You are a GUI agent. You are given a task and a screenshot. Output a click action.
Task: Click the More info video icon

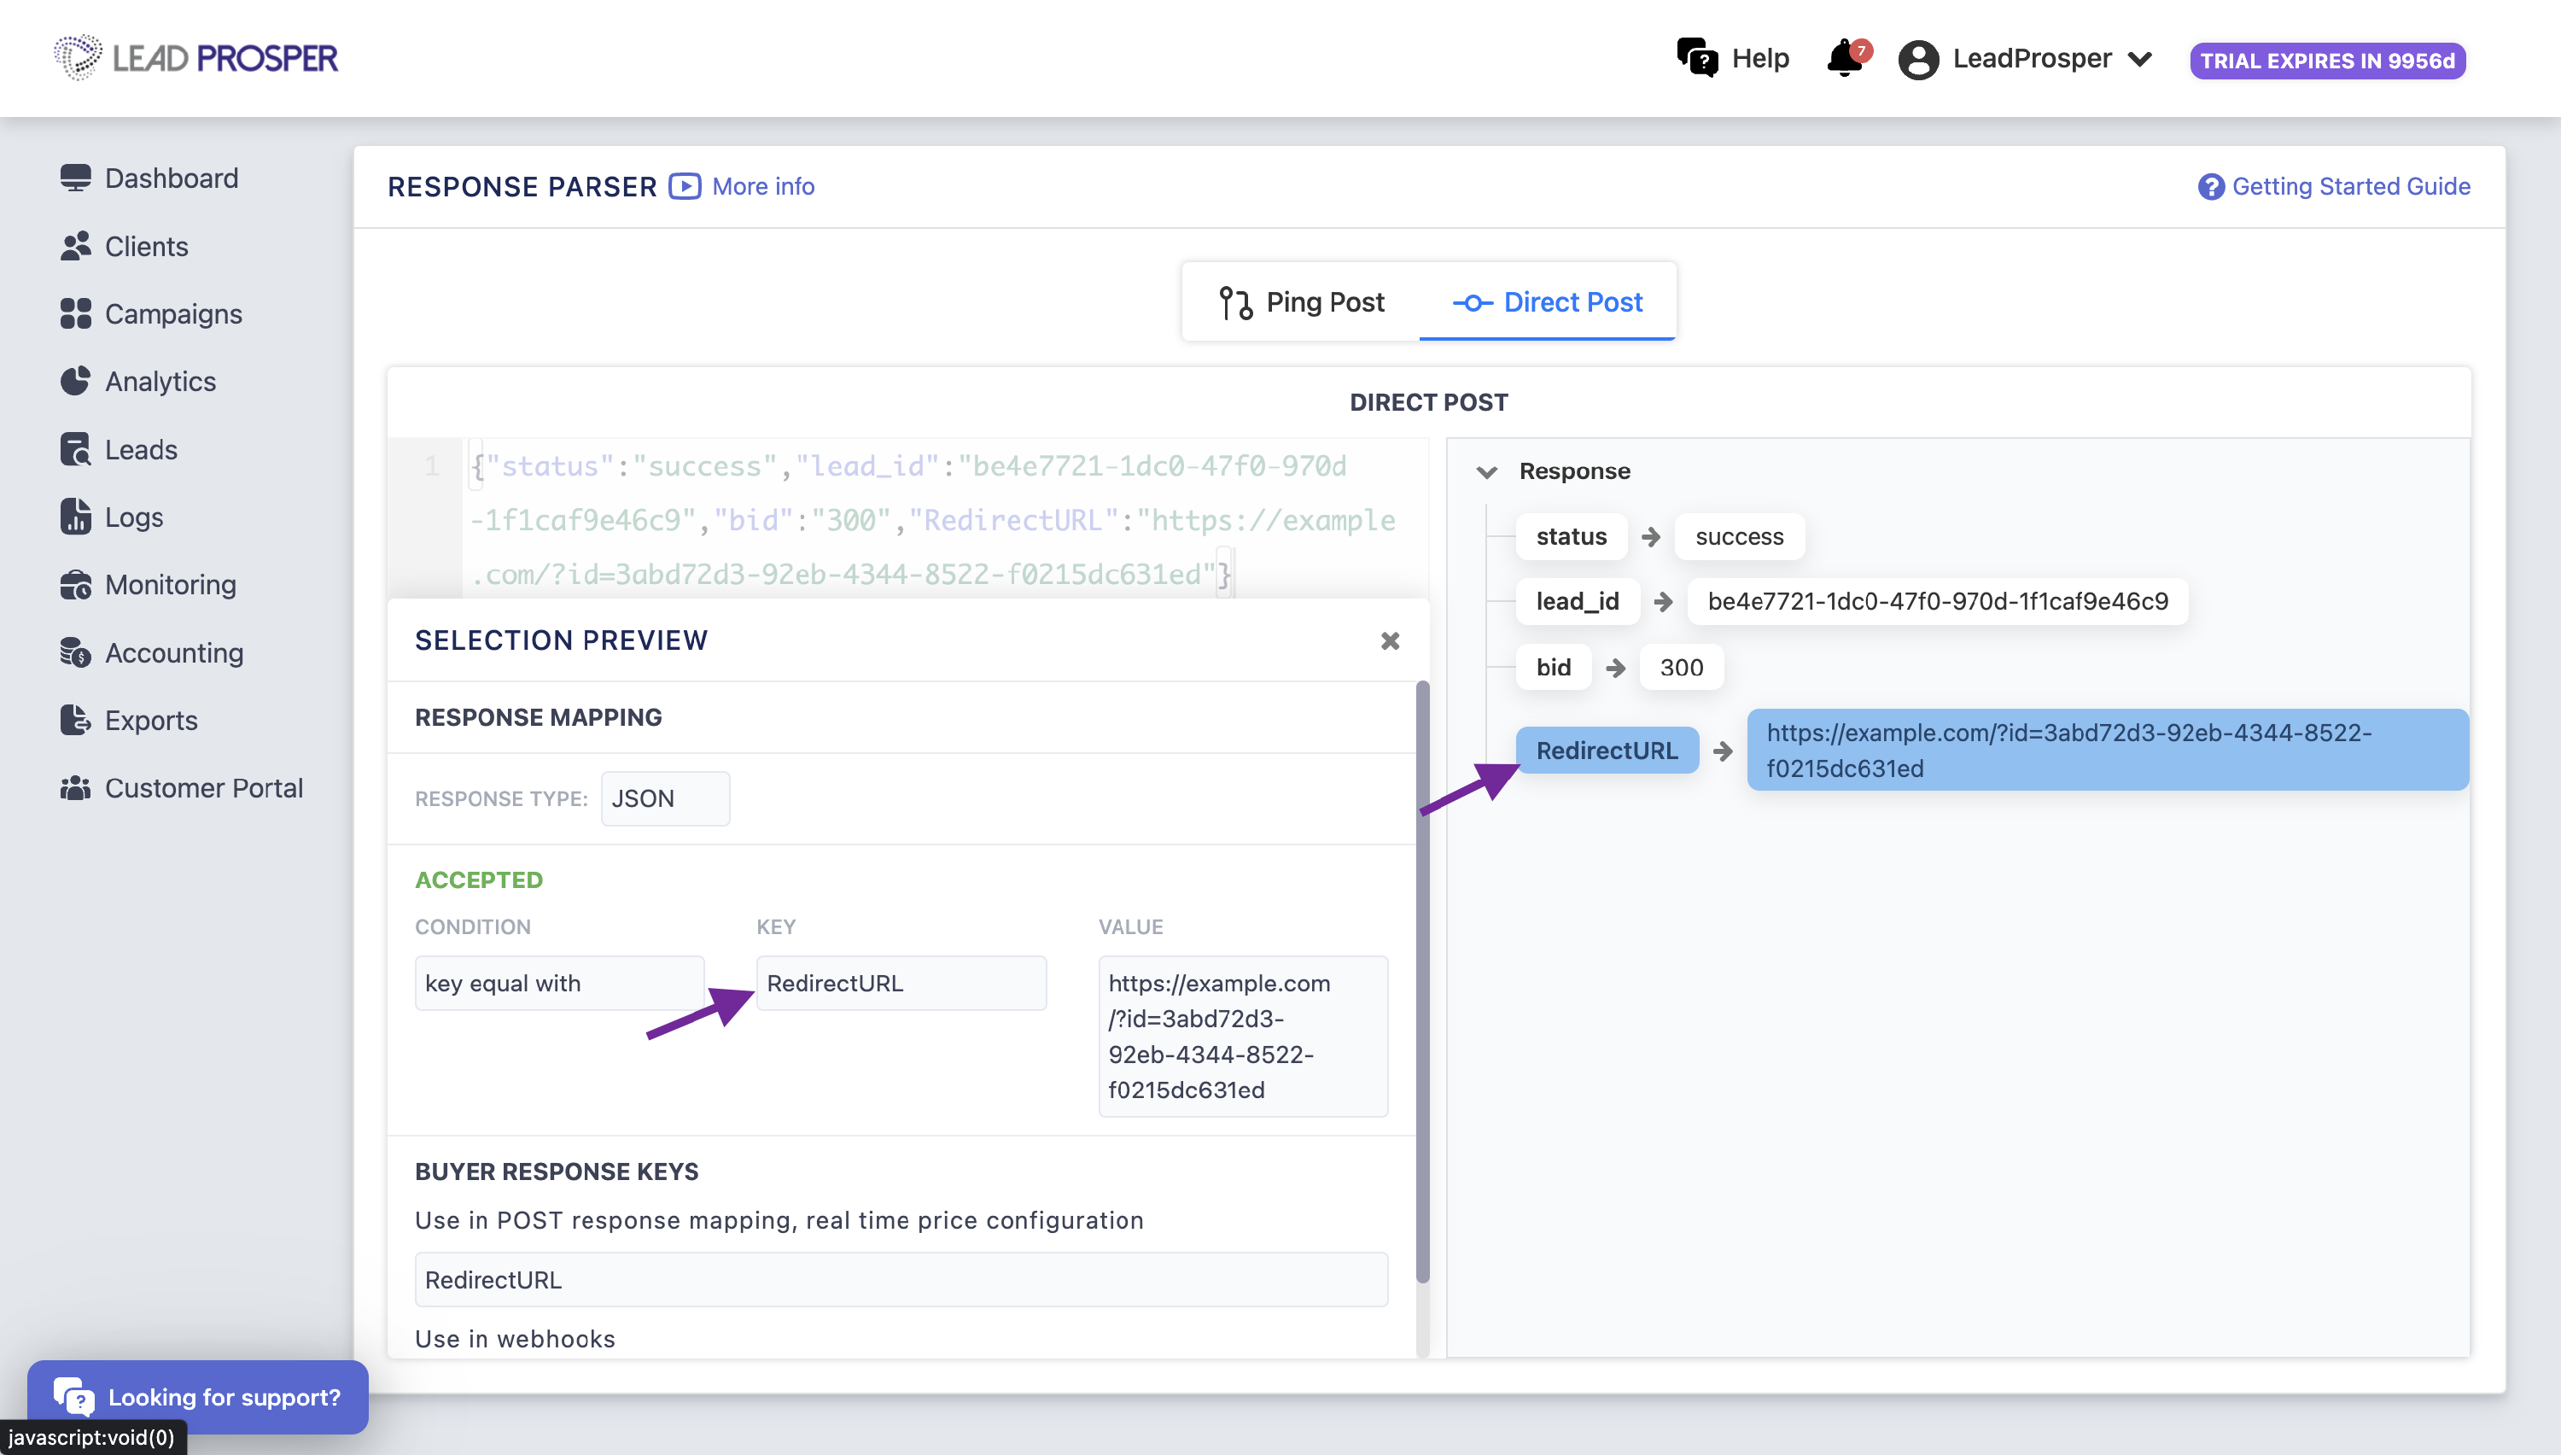tap(685, 186)
